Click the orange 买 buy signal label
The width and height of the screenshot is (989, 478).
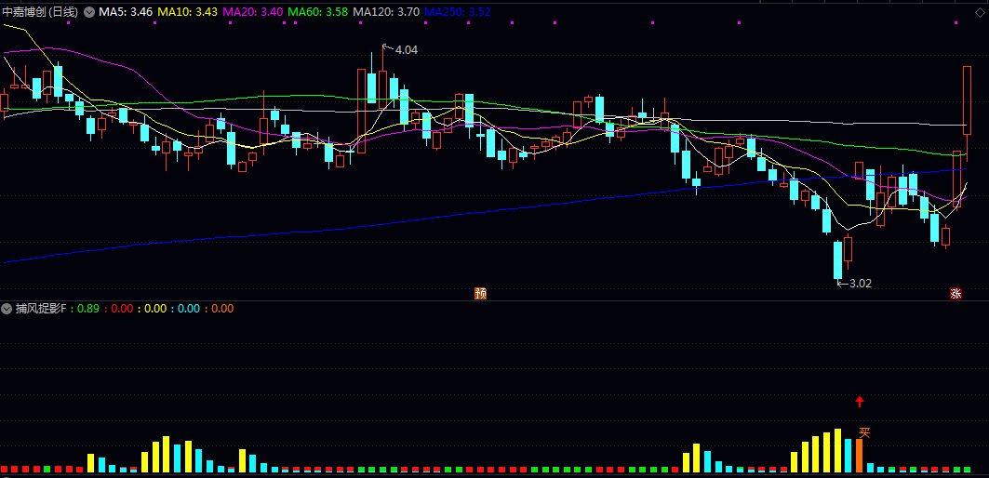pos(864,432)
